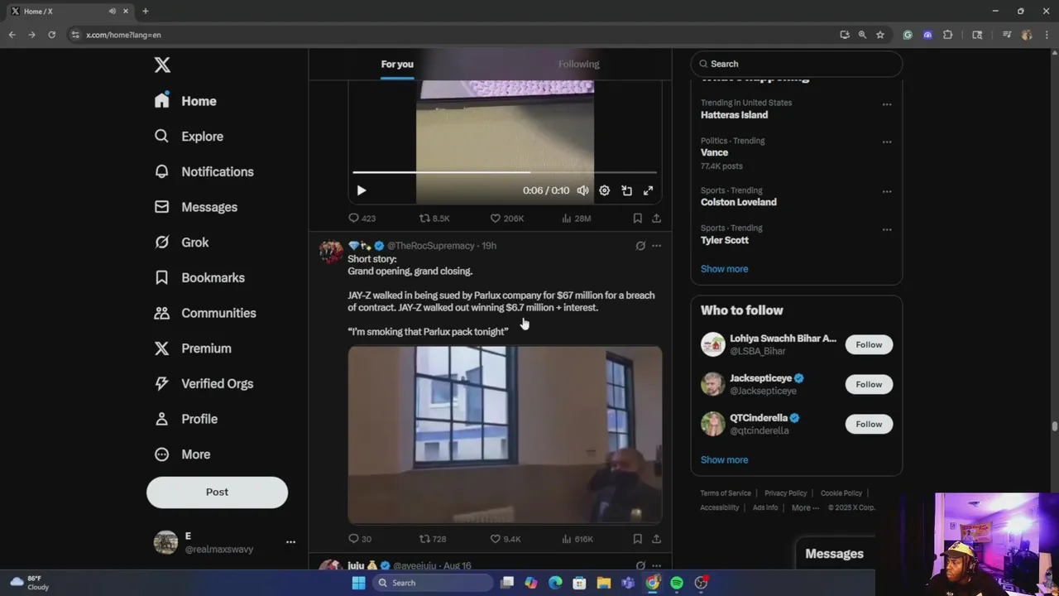
Task: Click the Premium X icon
Action: point(162,348)
